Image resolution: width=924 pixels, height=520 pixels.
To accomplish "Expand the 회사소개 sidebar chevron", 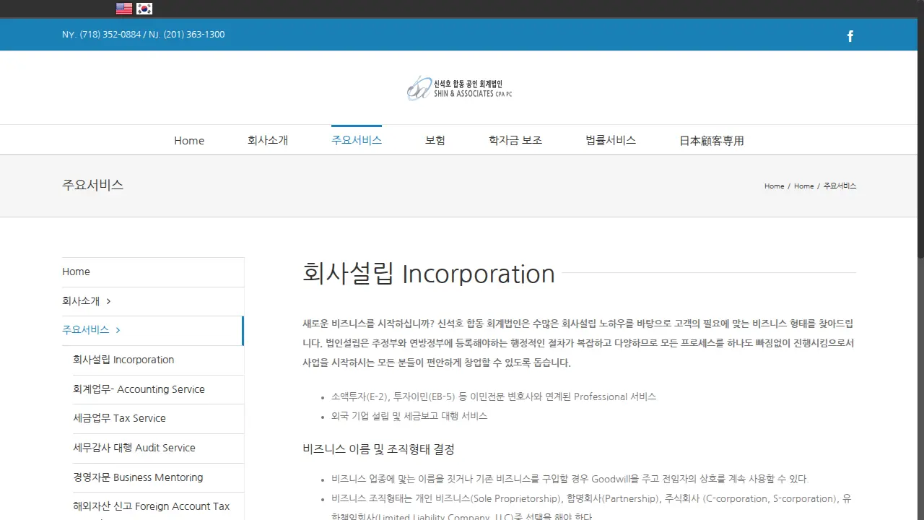I will [x=108, y=301].
